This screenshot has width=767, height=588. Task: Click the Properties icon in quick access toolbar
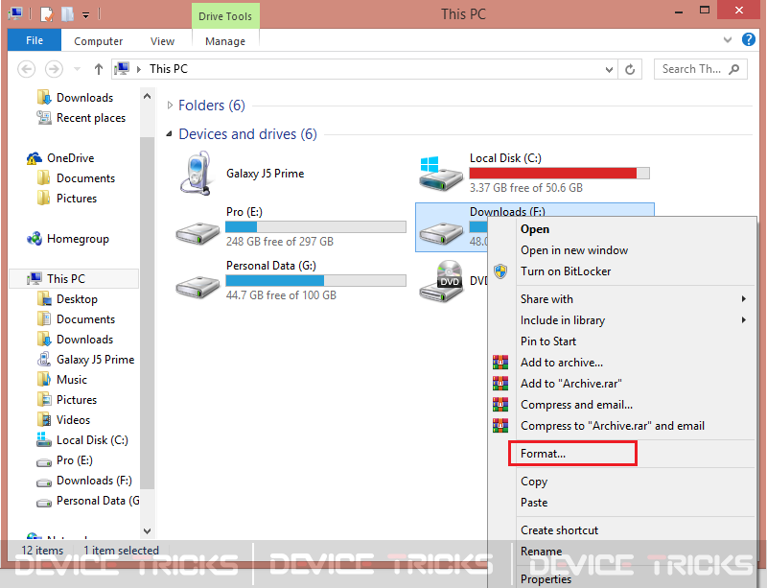[46, 14]
